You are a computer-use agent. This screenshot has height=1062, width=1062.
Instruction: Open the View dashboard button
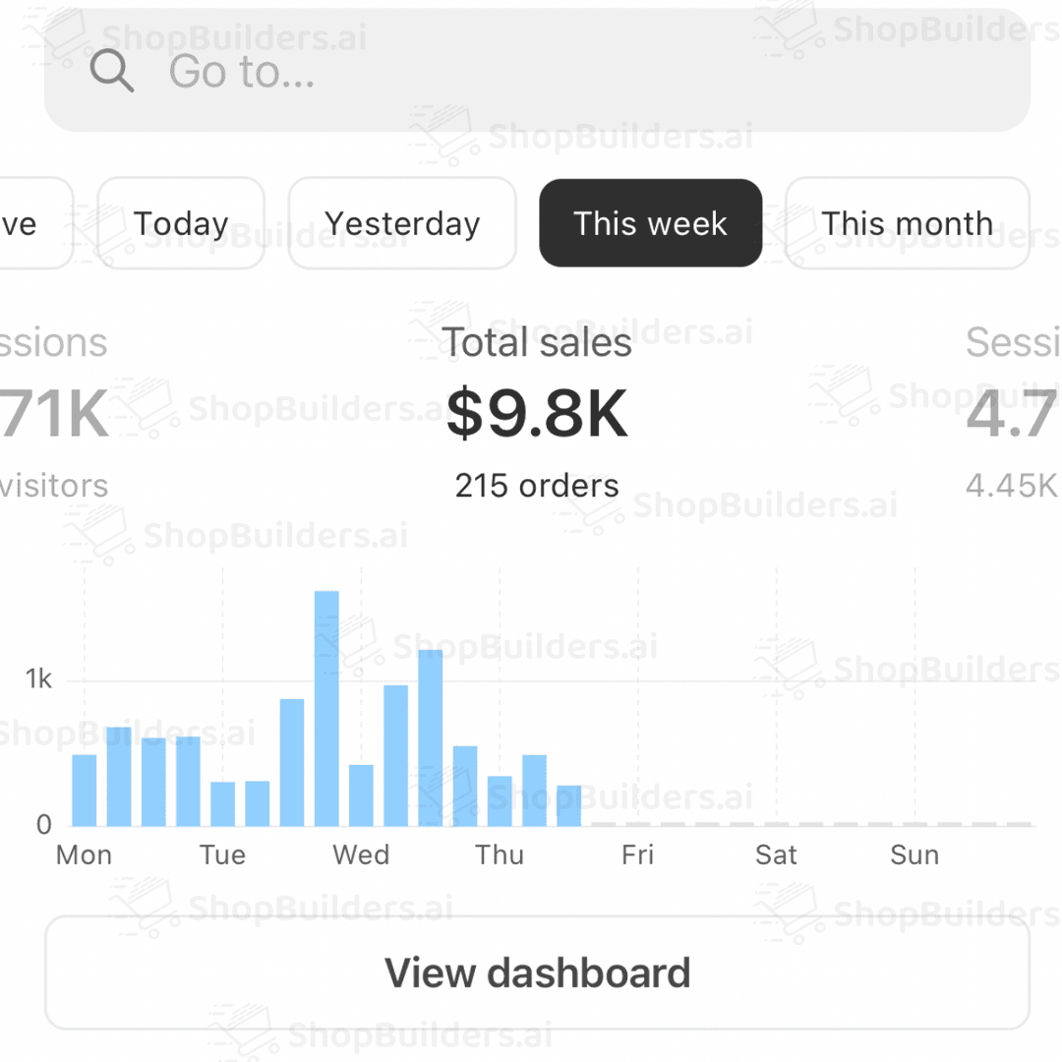(x=537, y=973)
